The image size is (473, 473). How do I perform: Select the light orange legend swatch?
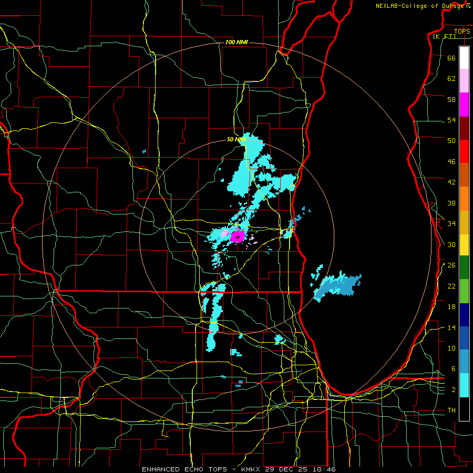pos(464,198)
